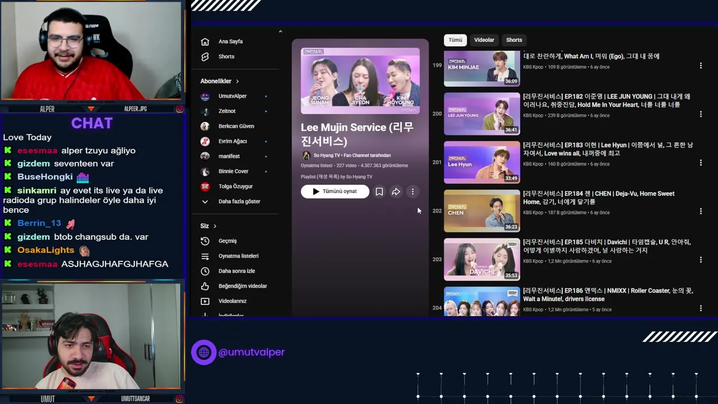Open Geçmiş history icon

(205, 241)
